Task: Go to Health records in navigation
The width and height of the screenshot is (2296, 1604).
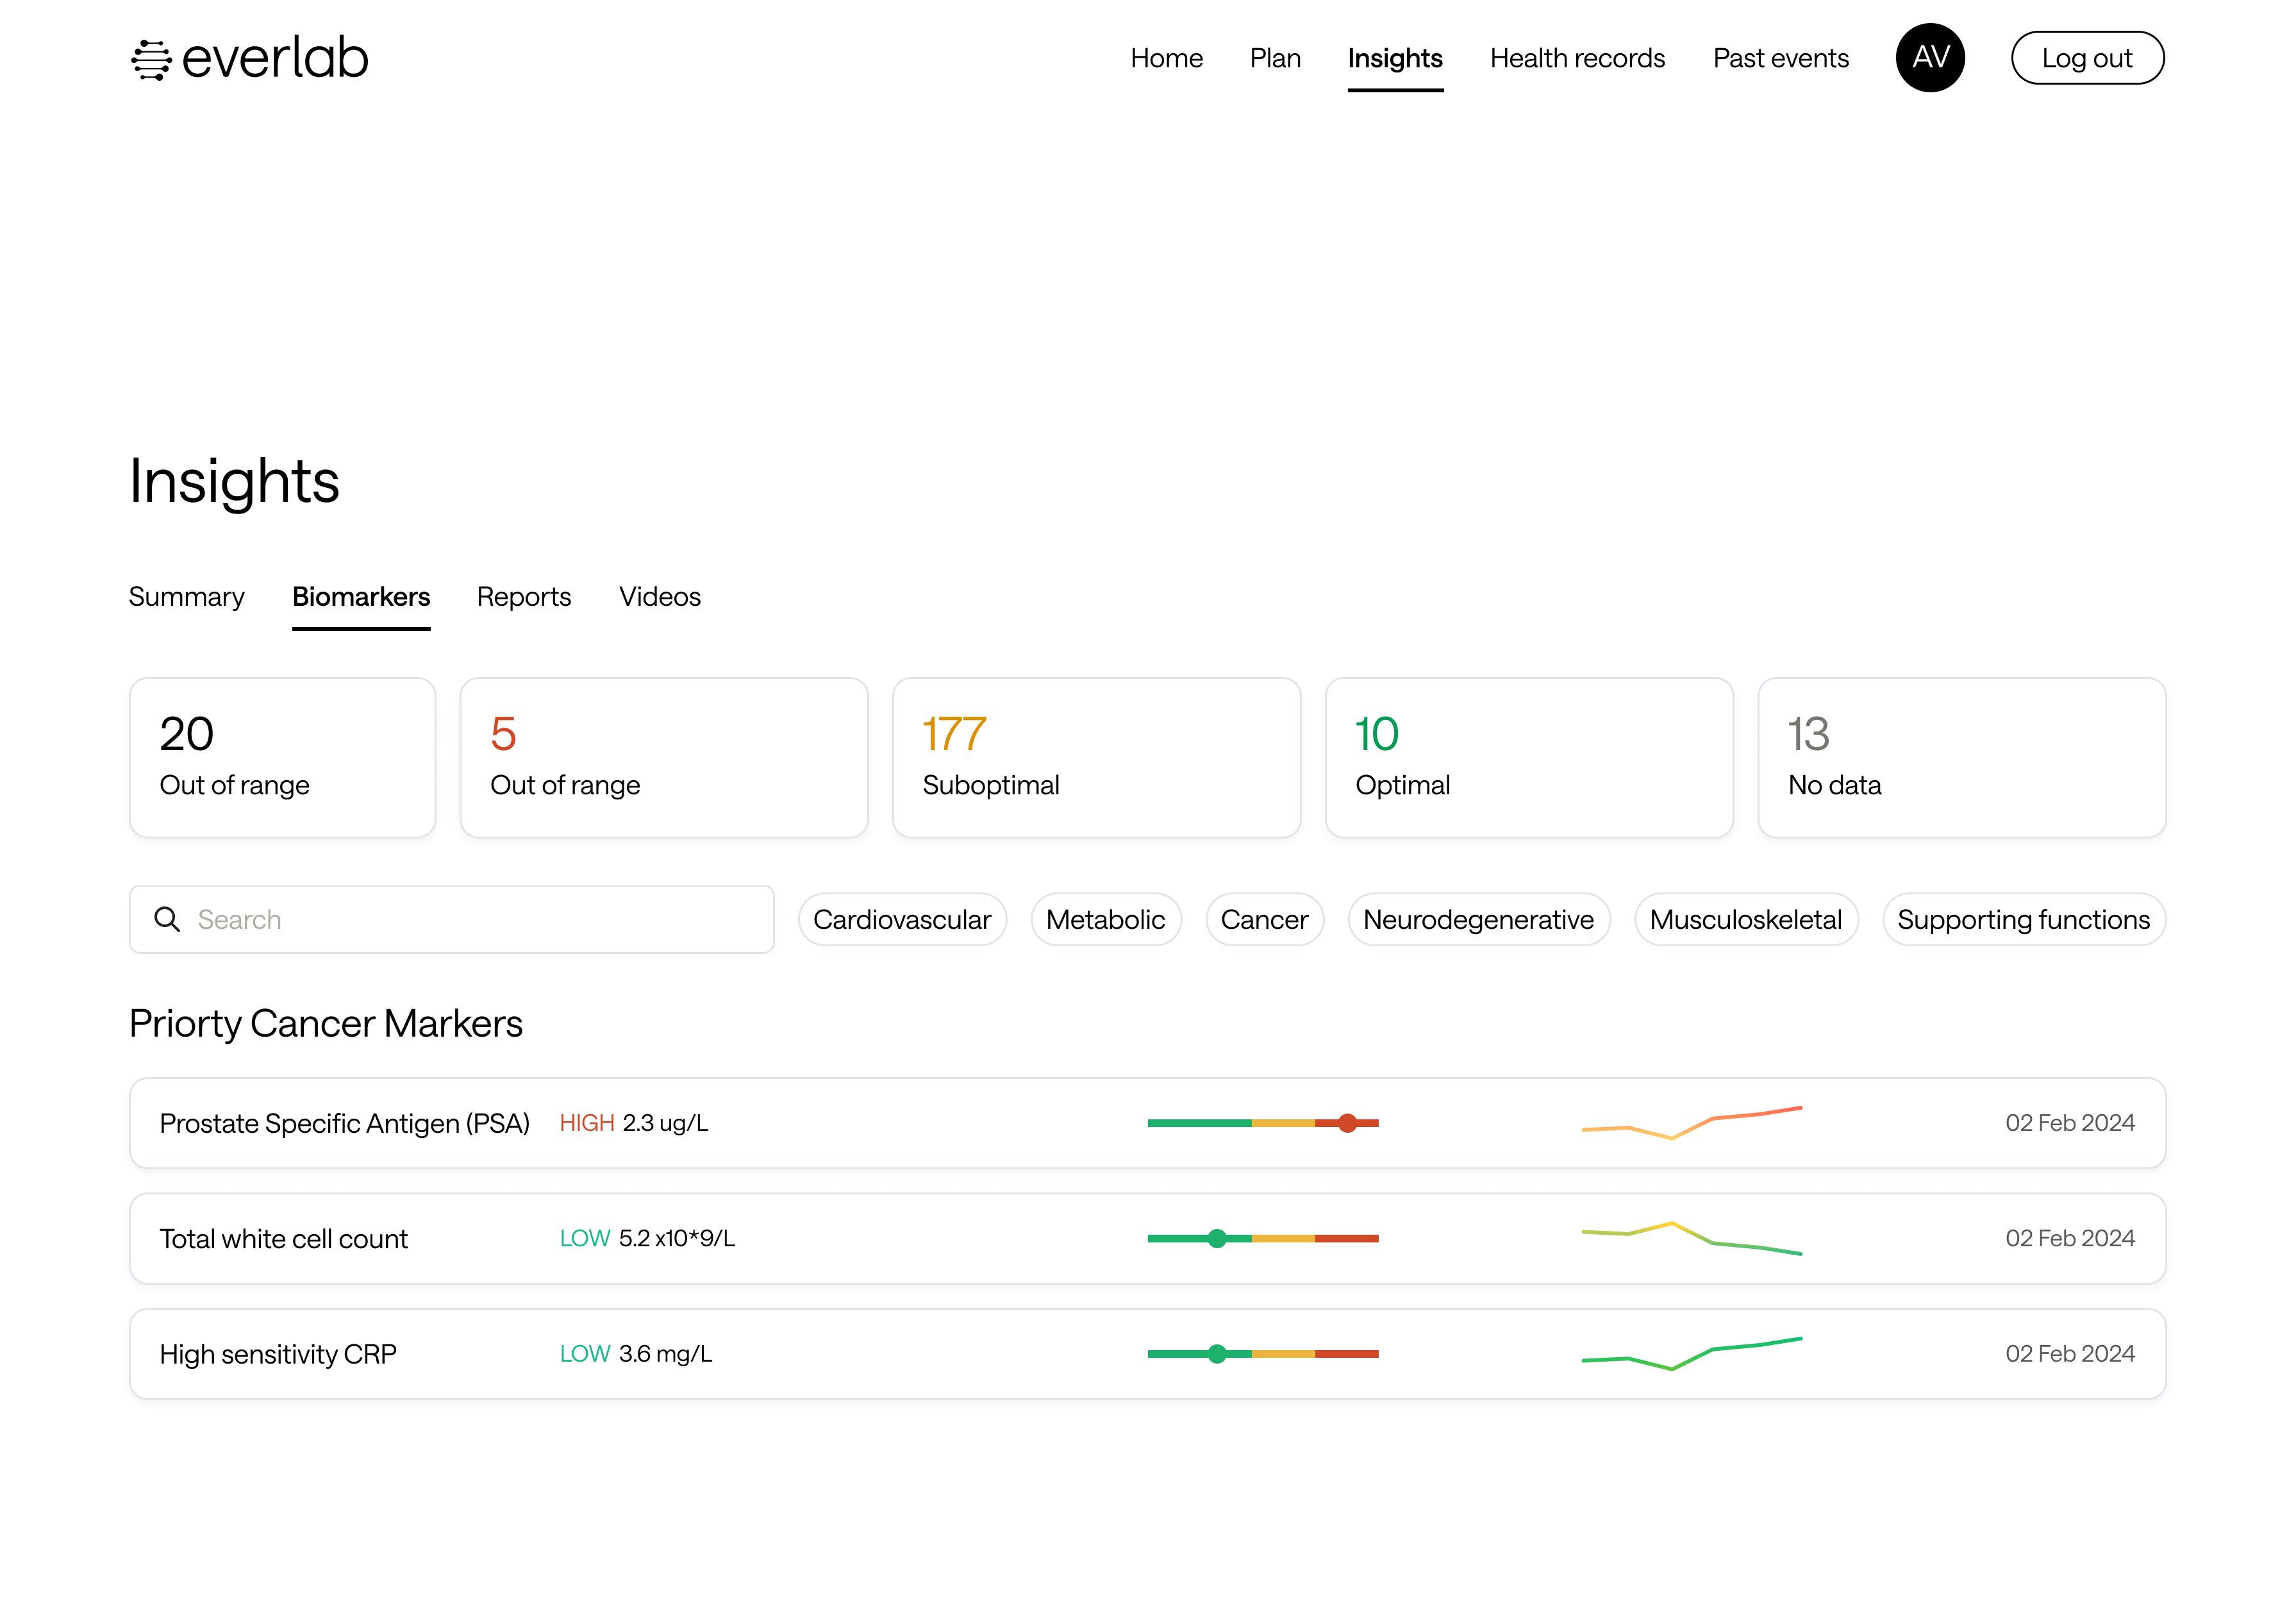Action: coord(1577,58)
